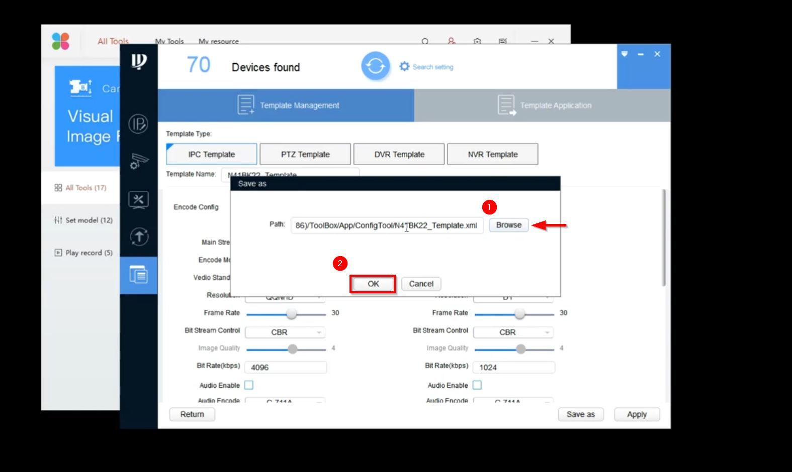Toggle sub stream Audio Enable checkbox
This screenshot has height=472, width=792.
pyautogui.click(x=477, y=385)
